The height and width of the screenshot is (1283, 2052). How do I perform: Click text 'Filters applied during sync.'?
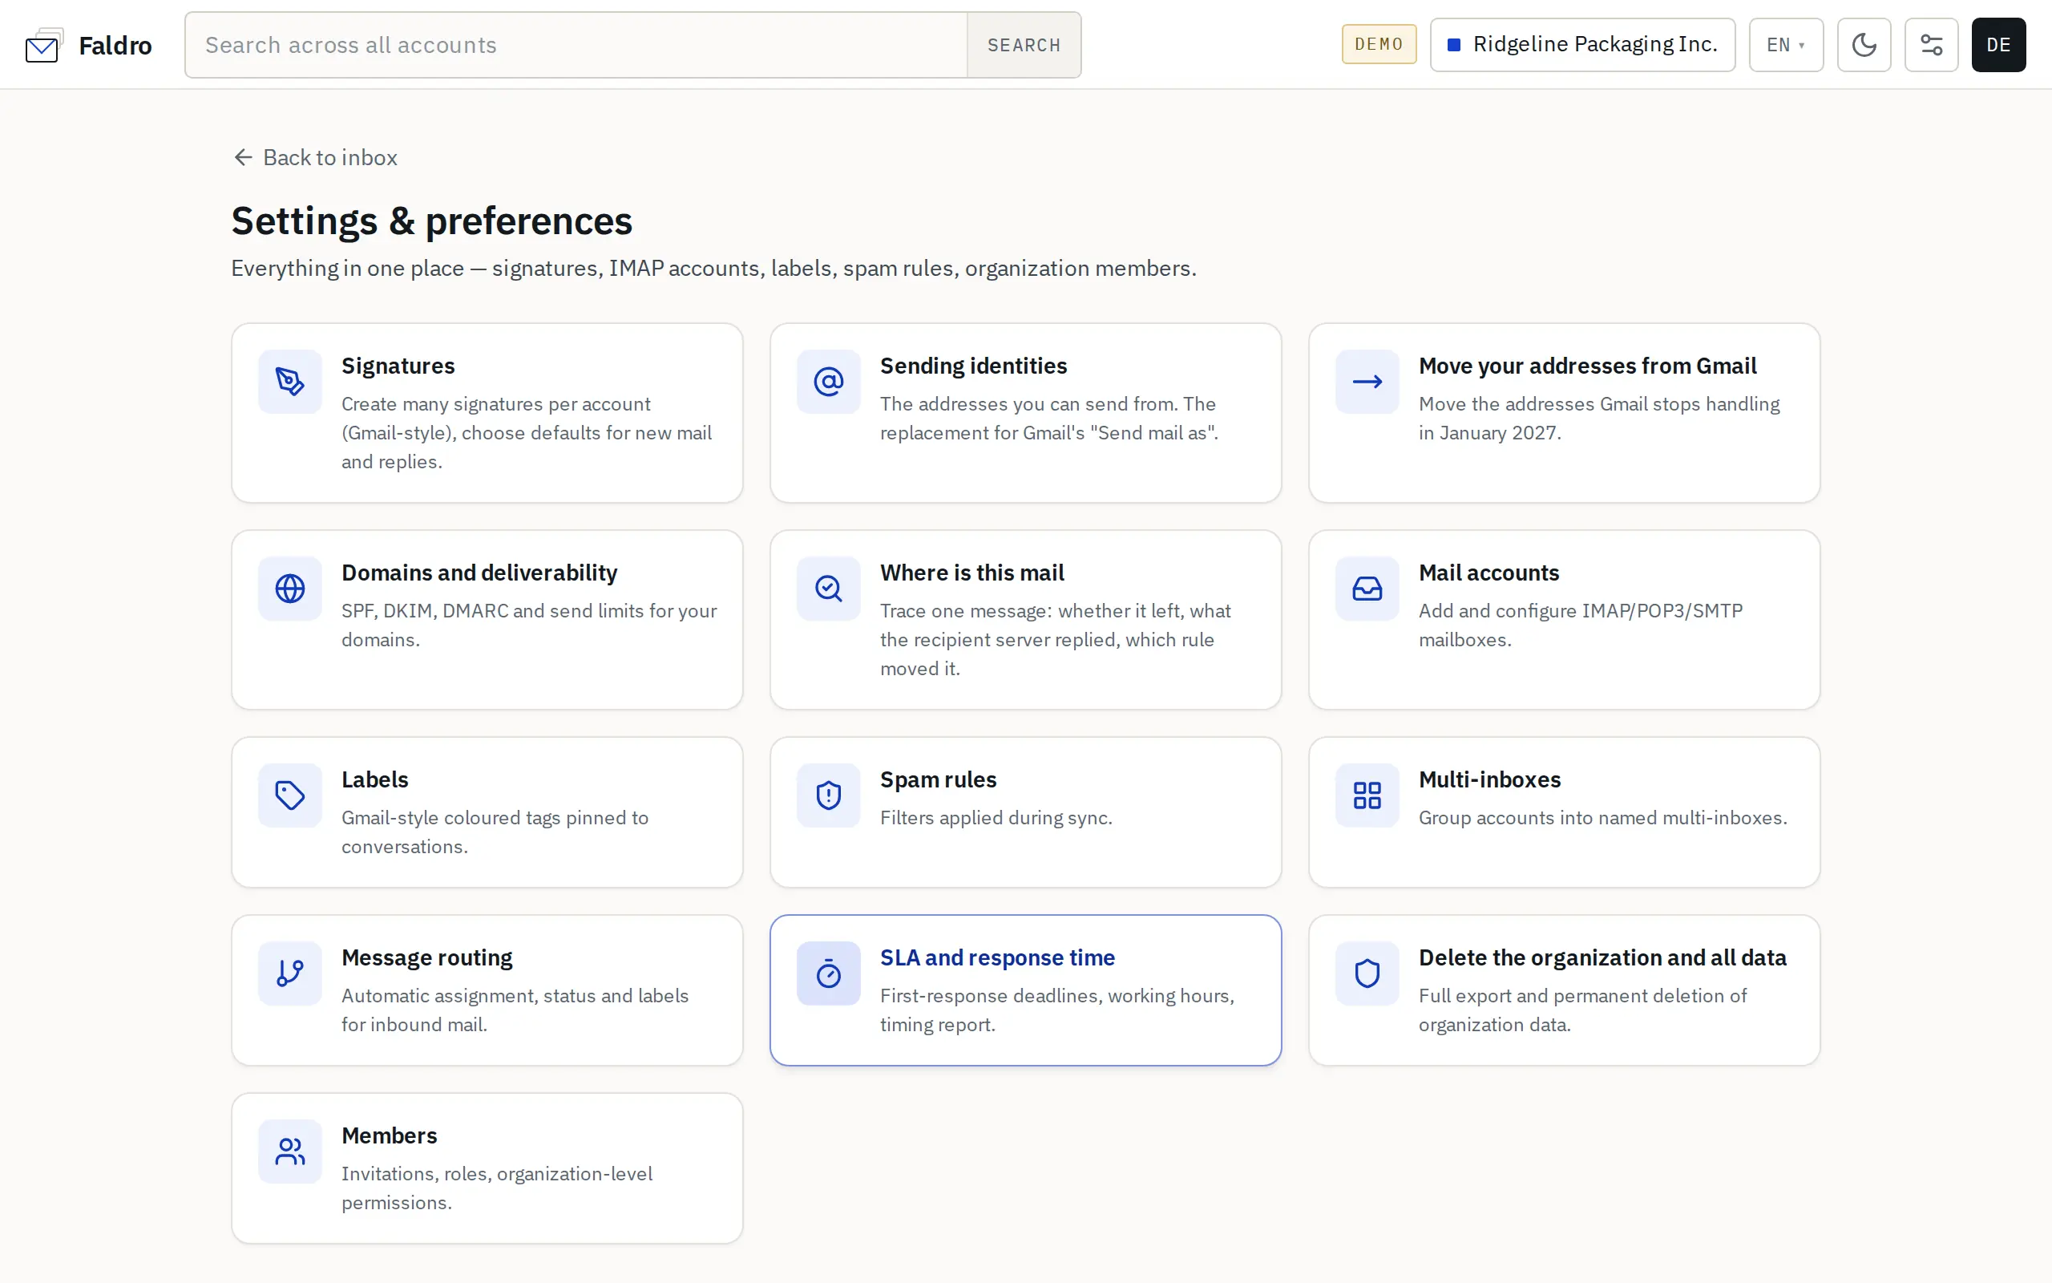996,817
